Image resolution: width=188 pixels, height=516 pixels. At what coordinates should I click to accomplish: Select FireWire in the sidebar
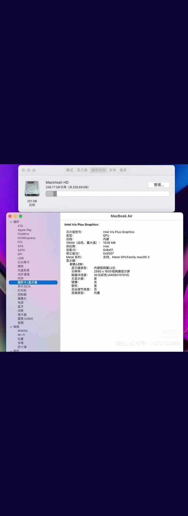pyautogui.click(x=23, y=234)
